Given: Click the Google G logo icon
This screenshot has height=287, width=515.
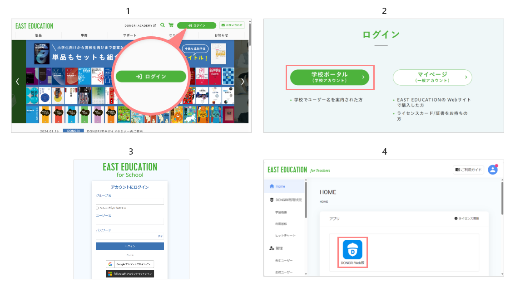Looking at the screenshot, I should click(x=110, y=264).
